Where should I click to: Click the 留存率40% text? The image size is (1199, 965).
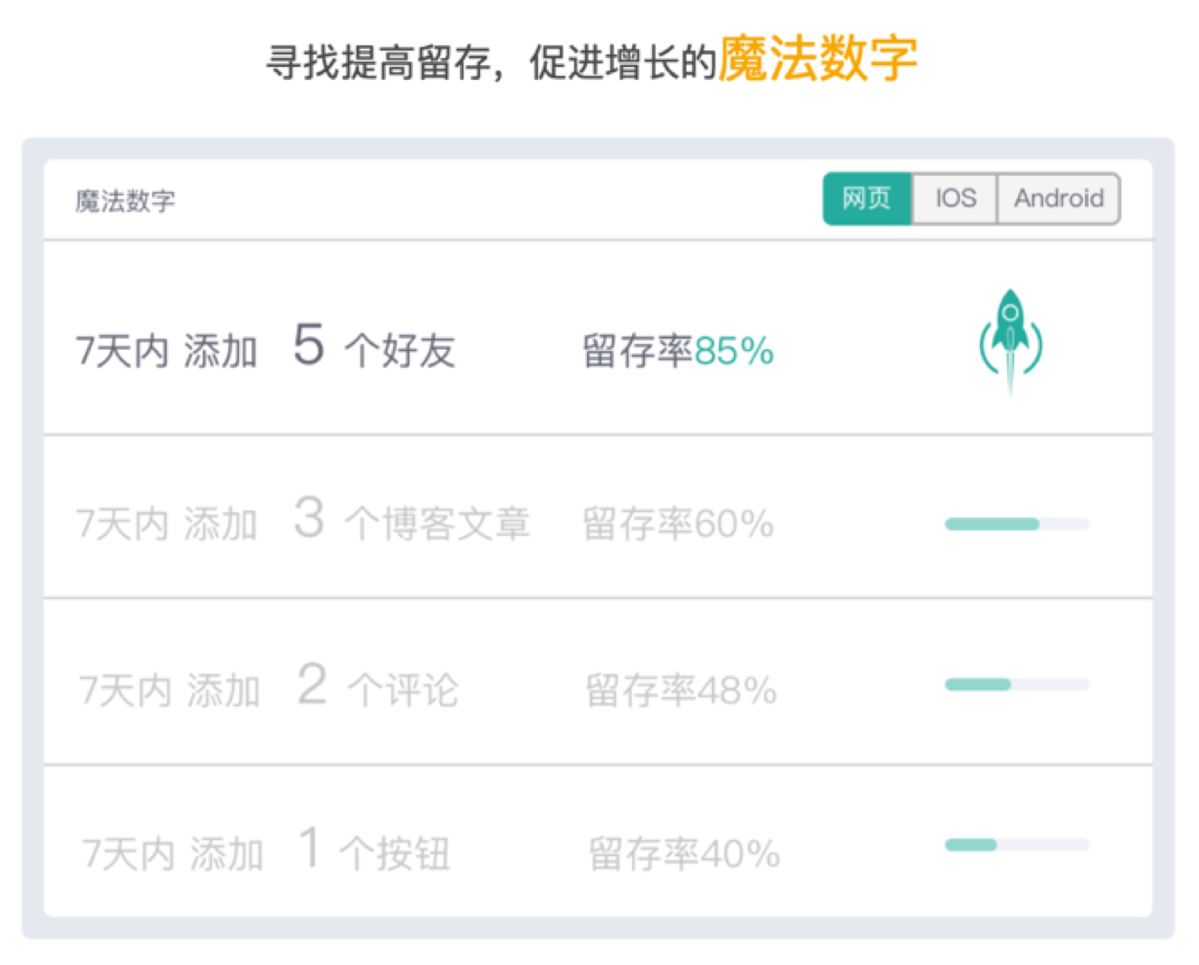point(684,854)
